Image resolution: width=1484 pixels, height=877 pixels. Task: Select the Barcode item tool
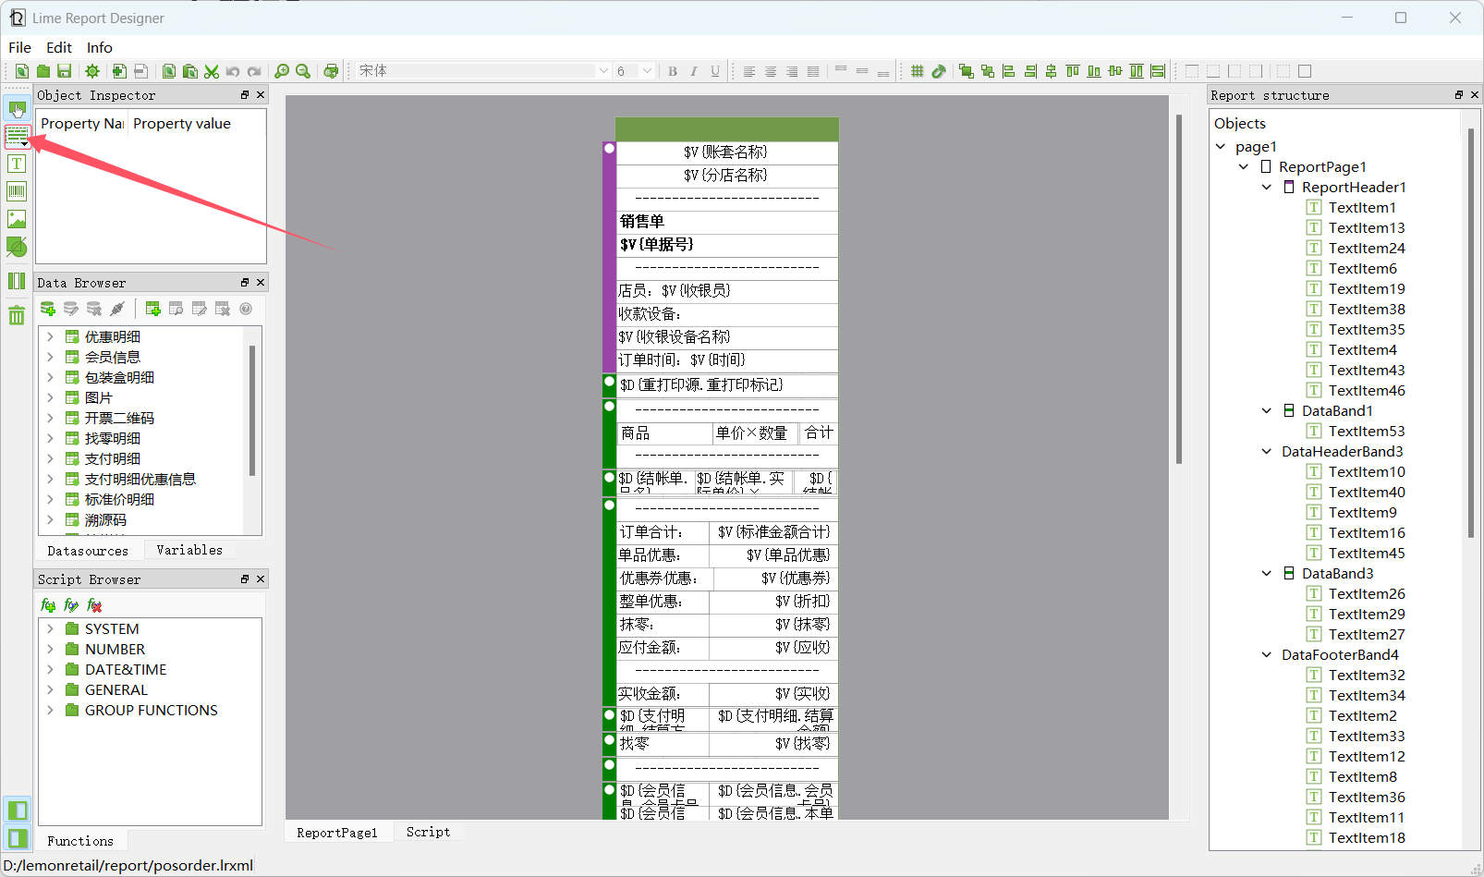click(x=17, y=191)
